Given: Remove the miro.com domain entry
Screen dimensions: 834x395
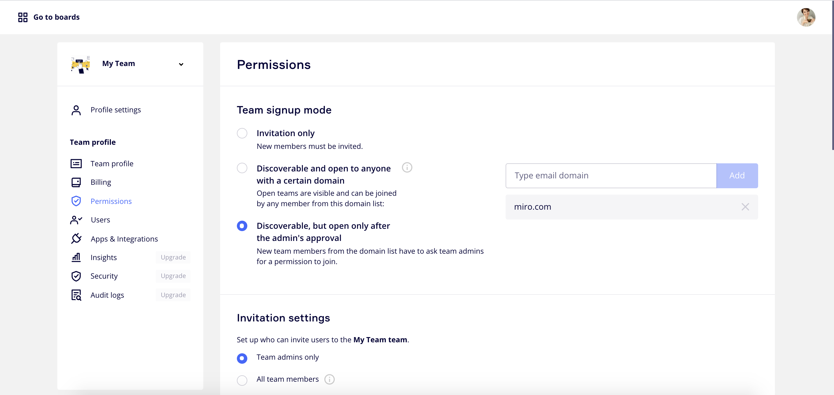Looking at the screenshot, I should coord(745,207).
